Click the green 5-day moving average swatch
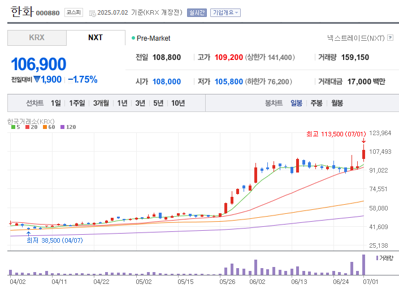 (x=13, y=127)
